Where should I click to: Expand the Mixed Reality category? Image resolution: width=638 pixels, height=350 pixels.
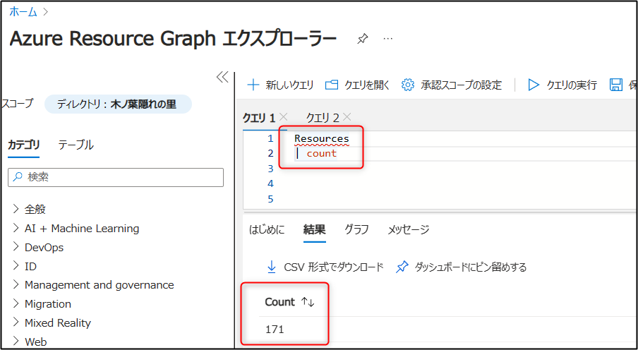(16, 322)
